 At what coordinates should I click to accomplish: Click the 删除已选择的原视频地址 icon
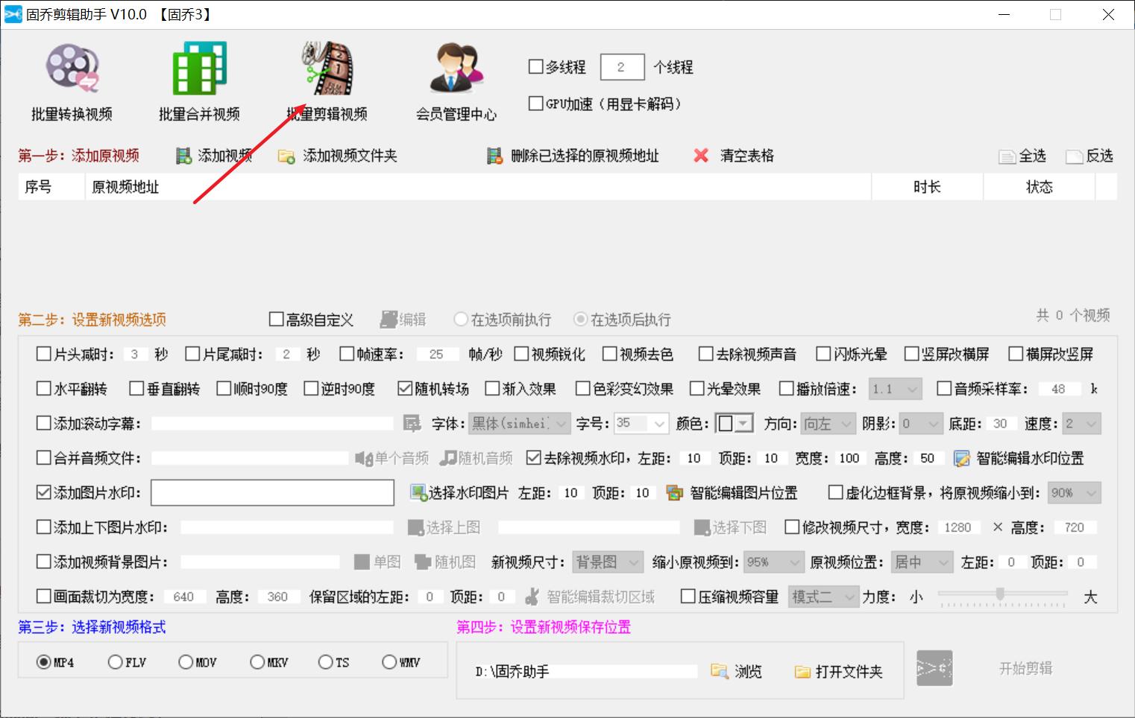494,156
